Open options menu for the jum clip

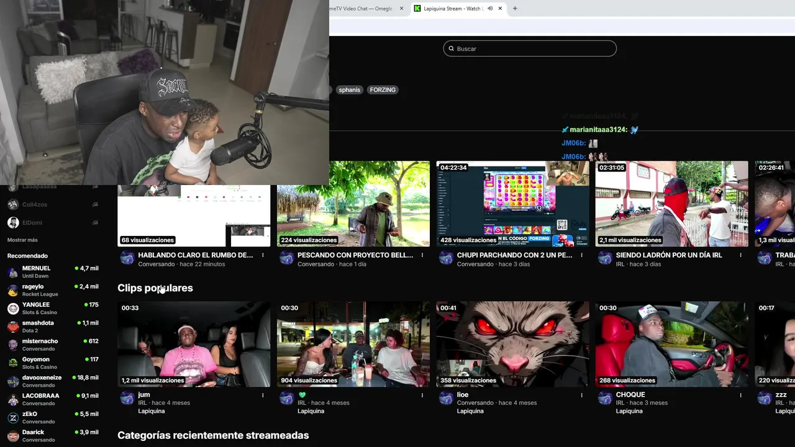(x=263, y=395)
